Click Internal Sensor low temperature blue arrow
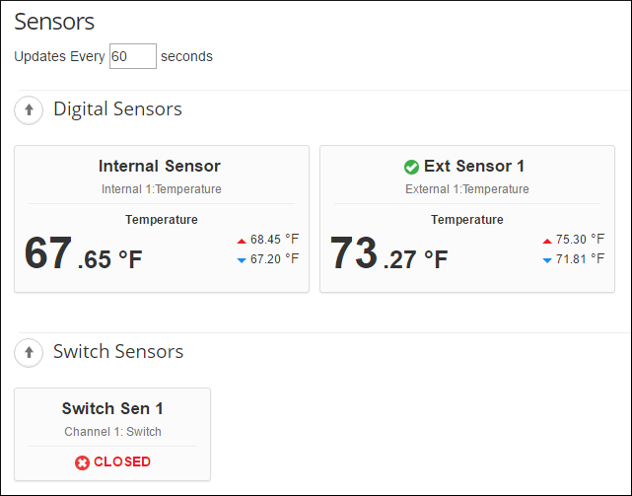The image size is (632, 496). (x=241, y=259)
